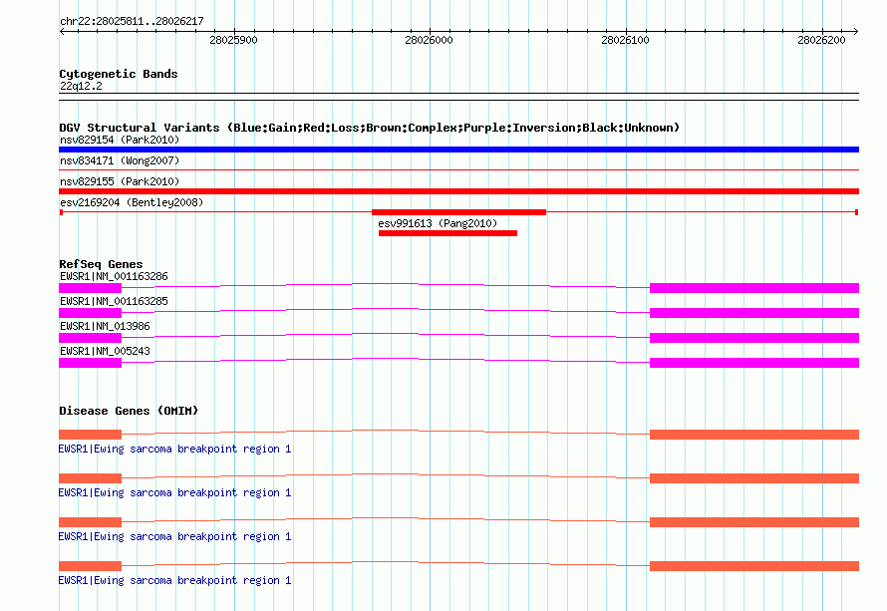887x611 pixels.
Task: Click the chr22:28025811..28026217 coordinate label
Action: click(x=132, y=21)
